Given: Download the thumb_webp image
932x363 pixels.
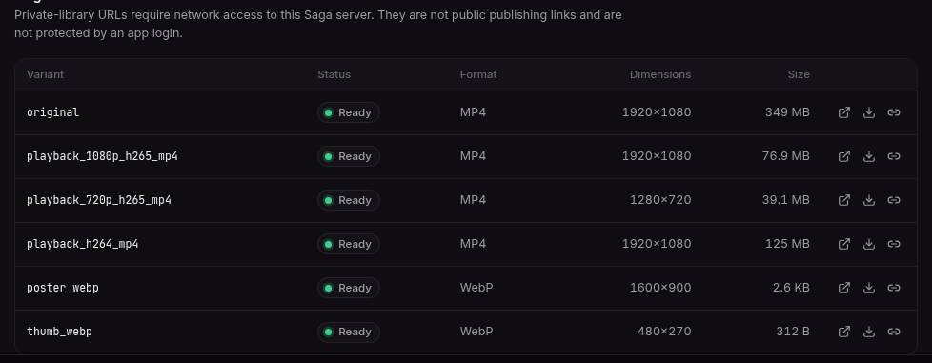Looking at the screenshot, I should coord(869,332).
